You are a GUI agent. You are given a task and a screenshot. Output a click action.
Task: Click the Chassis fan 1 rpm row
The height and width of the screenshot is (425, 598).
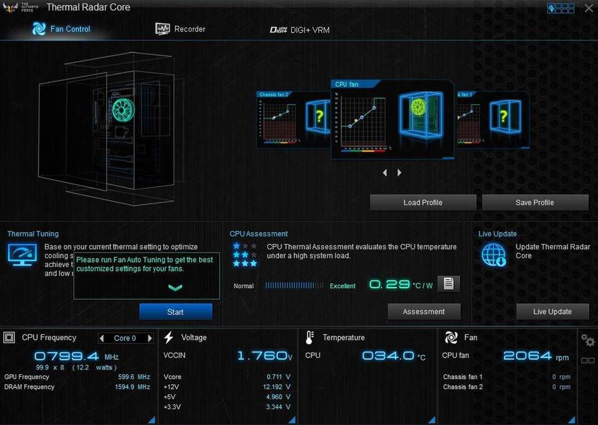(507, 377)
